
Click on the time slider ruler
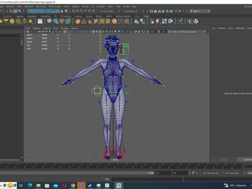[121, 166]
